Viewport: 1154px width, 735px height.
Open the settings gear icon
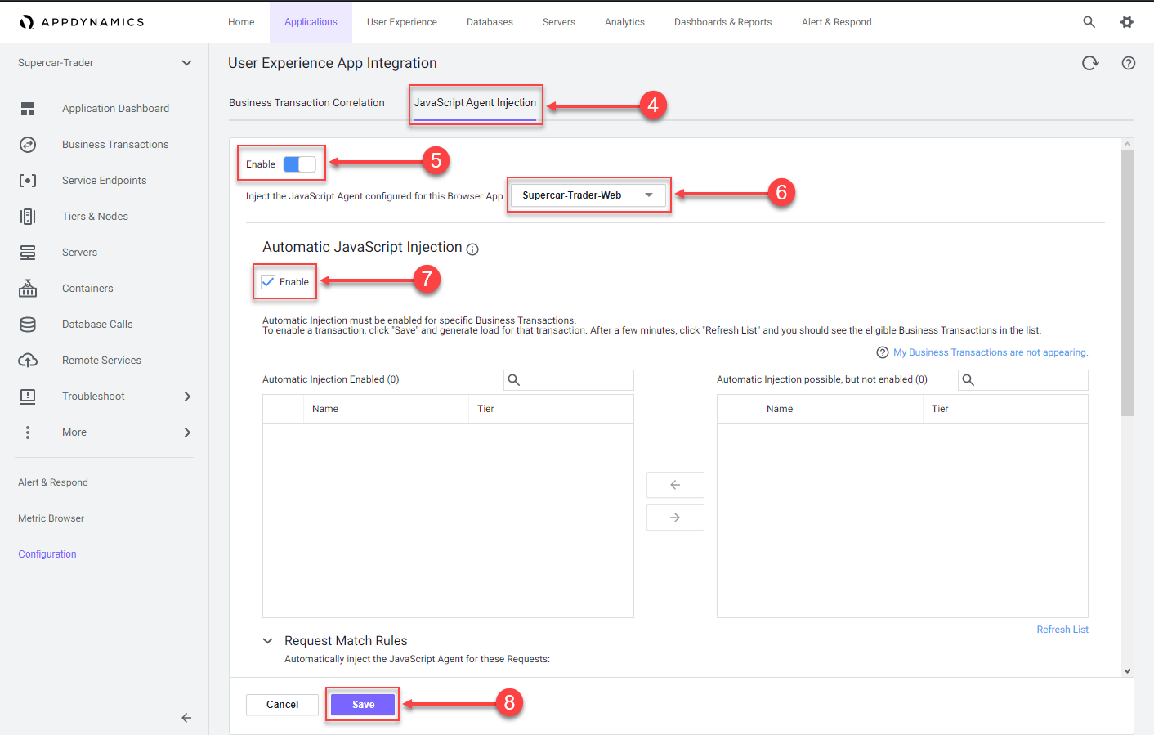coord(1127,22)
